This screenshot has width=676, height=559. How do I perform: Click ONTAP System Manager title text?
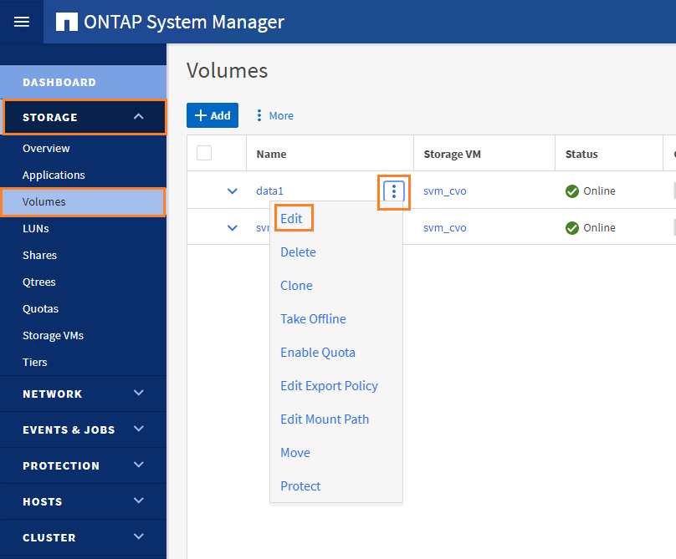click(184, 22)
